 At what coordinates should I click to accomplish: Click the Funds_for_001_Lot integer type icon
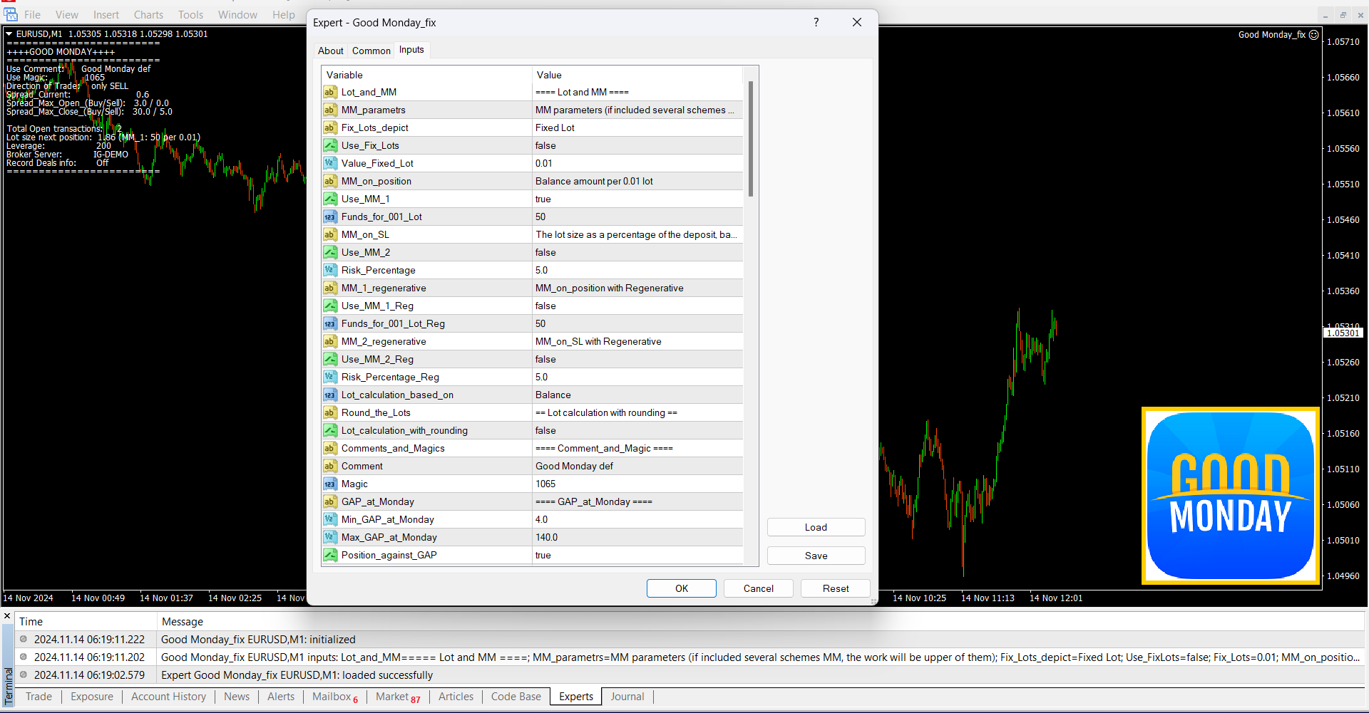(x=329, y=217)
